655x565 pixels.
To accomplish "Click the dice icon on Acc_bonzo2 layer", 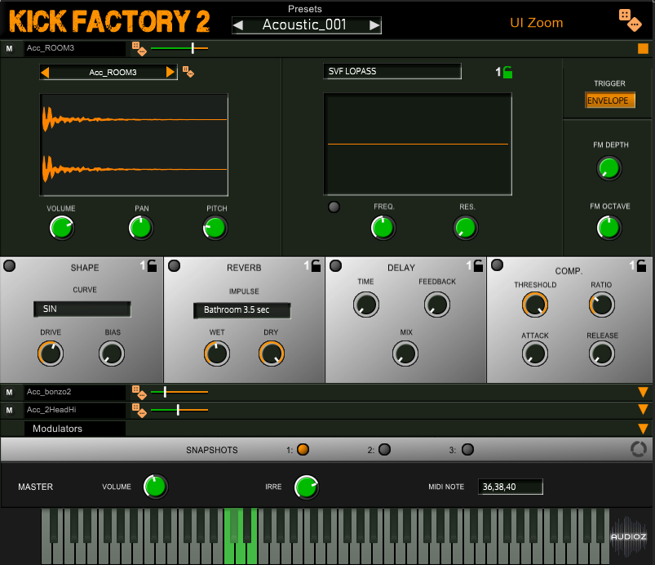I will 138,392.
